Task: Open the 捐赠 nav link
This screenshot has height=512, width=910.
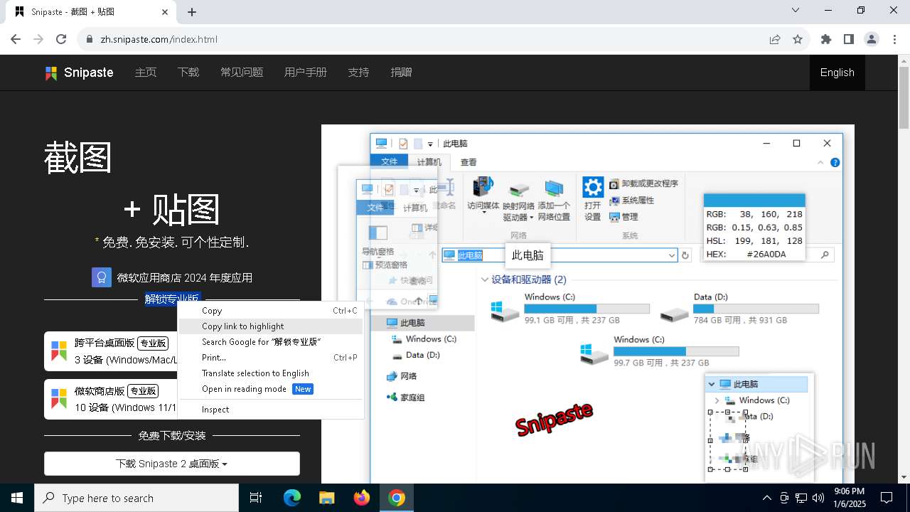Action: click(401, 73)
